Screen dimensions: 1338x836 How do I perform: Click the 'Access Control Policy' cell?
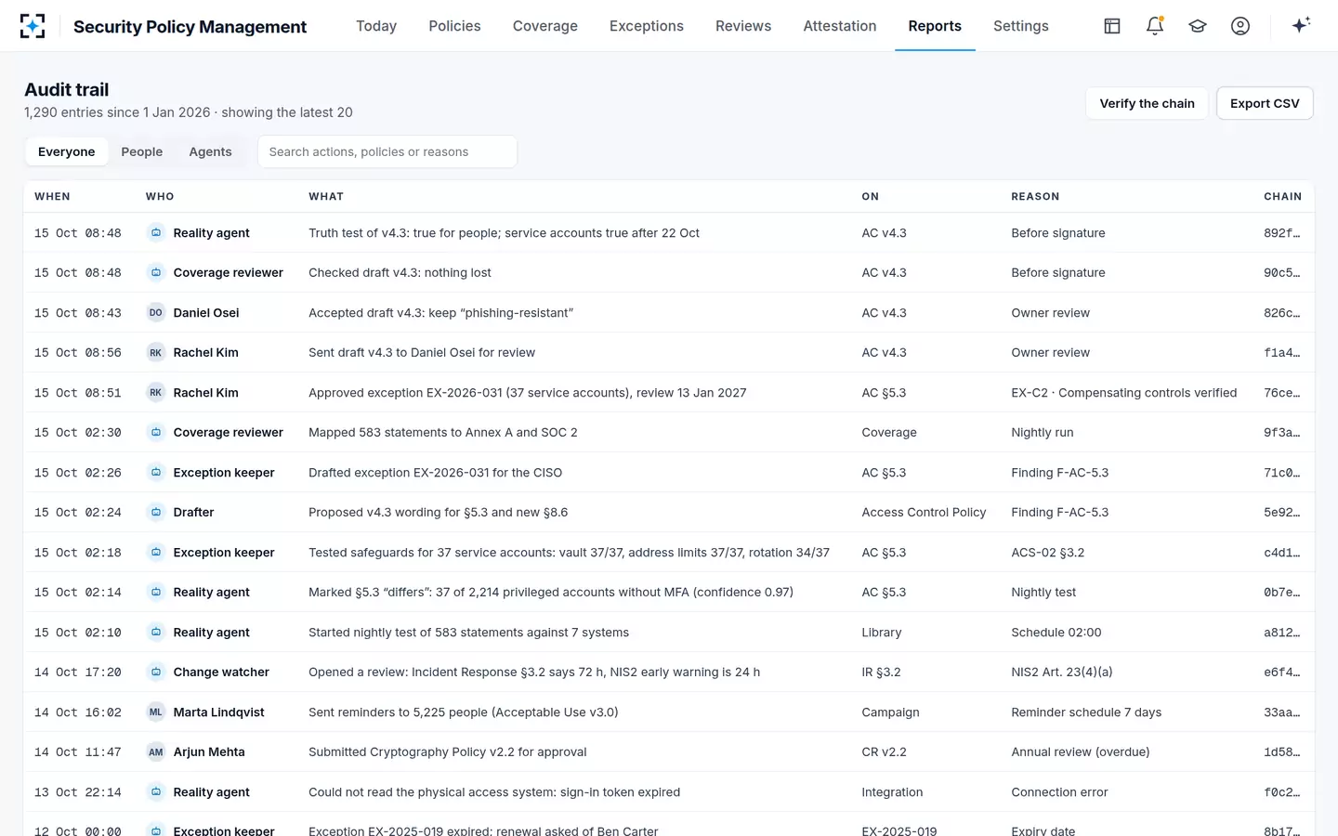click(924, 513)
